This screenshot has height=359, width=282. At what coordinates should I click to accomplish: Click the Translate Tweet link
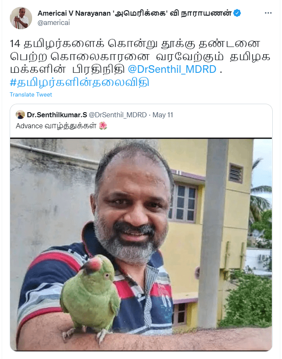click(31, 94)
